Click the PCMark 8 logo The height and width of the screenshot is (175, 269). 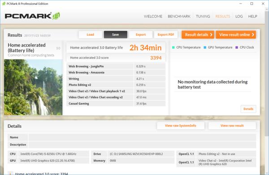click(32, 16)
